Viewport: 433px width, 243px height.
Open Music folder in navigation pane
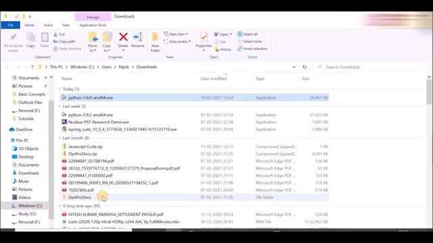coord(21,182)
